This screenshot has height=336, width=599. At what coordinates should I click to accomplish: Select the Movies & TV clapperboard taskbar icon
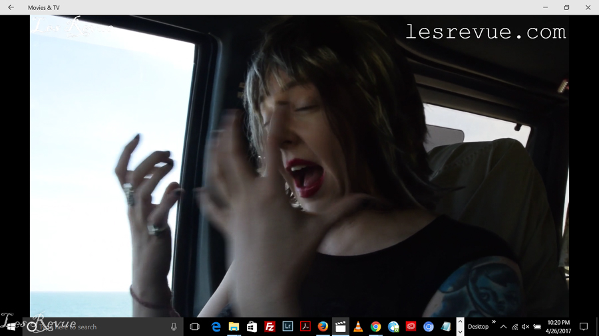point(341,327)
